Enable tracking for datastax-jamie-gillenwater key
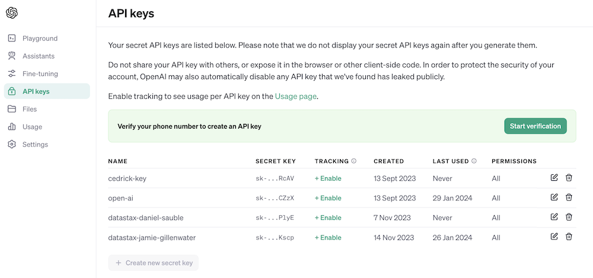Image resolution: width=593 pixels, height=278 pixels. (328, 238)
